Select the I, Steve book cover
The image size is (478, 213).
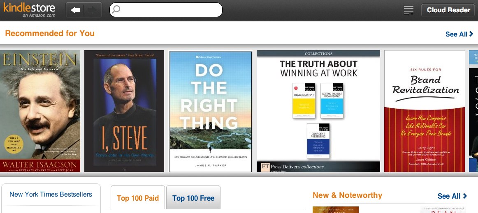[x=124, y=111]
